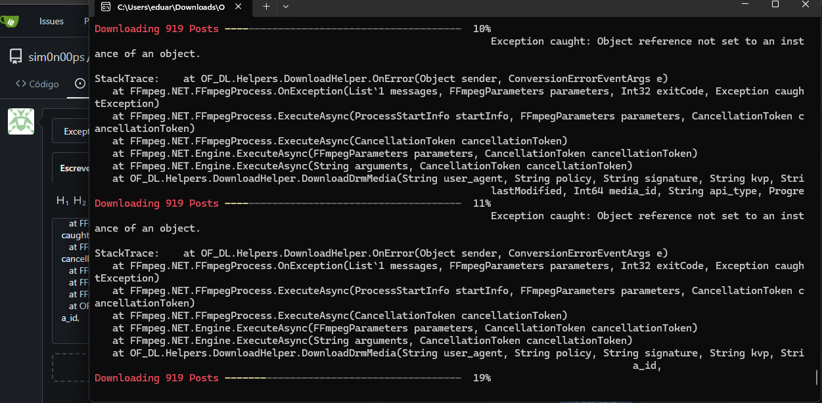Apply H1 heading formatting

pyautogui.click(x=62, y=201)
